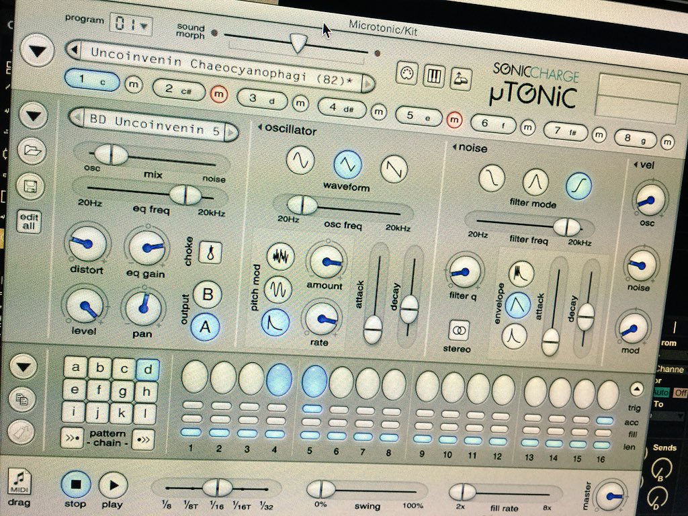Open MIDI config dial icon

(406, 73)
